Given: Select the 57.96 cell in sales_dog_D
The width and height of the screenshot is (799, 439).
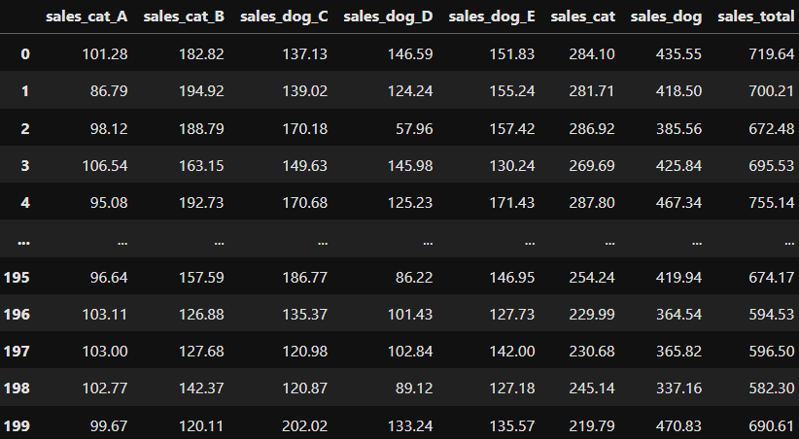Looking at the screenshot, I should (412, 129).
